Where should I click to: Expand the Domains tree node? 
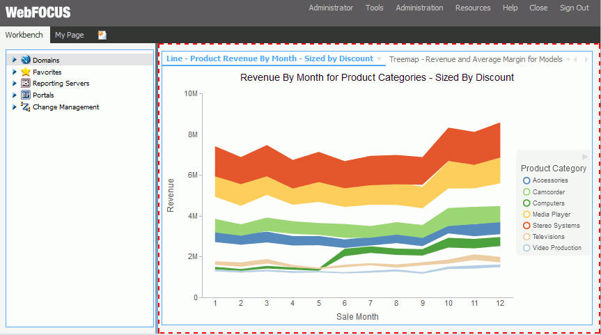pos(15,60)
